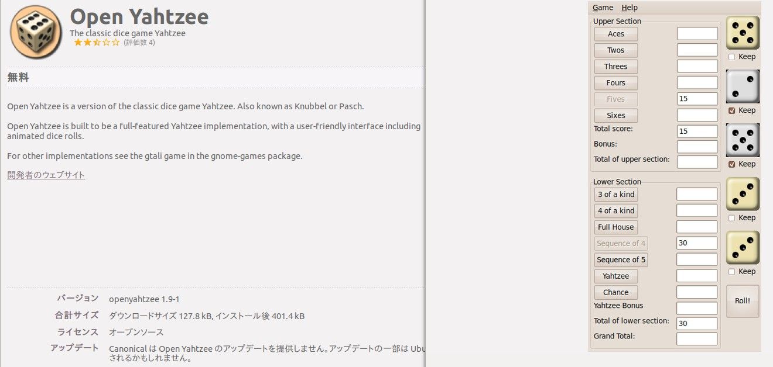Select the second die showing two

click(x=743, y=86)
